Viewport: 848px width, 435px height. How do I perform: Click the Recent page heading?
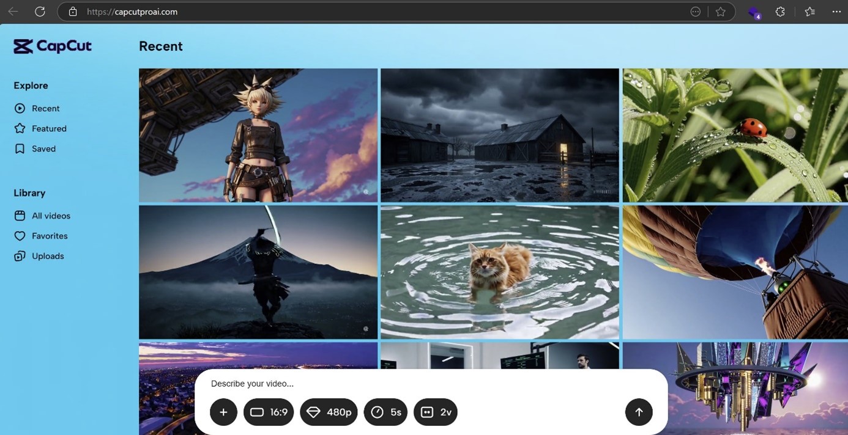coord(161,46)
